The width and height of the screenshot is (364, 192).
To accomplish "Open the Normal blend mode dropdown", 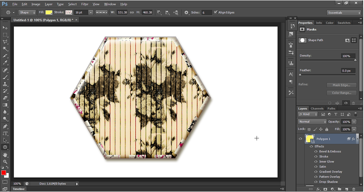I will [x=312, y=122].
